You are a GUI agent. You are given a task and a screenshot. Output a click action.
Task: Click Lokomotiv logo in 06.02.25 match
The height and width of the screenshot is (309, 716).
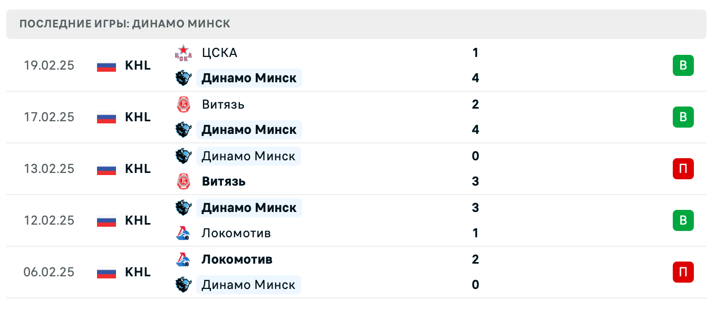tap(183, 259)
